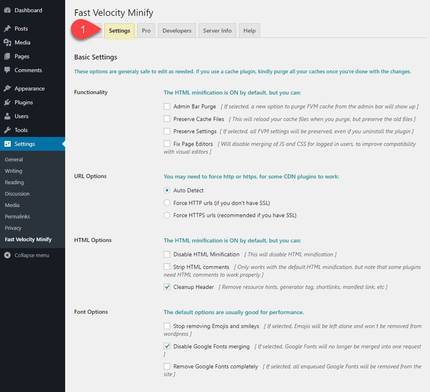Select Force HTTPS urls radio button
Image resolution: width=430 pixels, height=392 pixels.
[x=167, y=215]
